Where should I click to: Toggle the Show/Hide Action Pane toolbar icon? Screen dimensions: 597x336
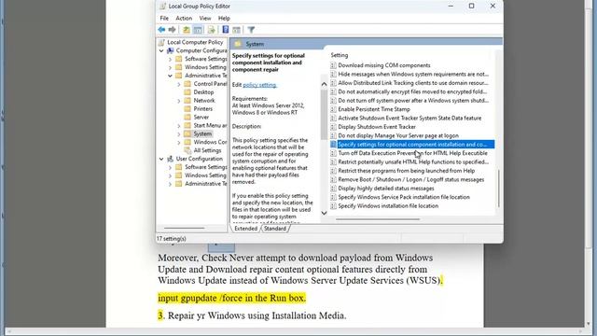[236, 30]
